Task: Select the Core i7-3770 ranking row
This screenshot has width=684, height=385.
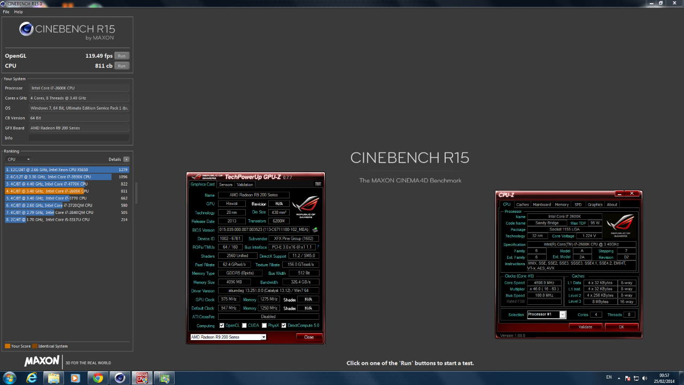Action: click(x=67, y=198)
